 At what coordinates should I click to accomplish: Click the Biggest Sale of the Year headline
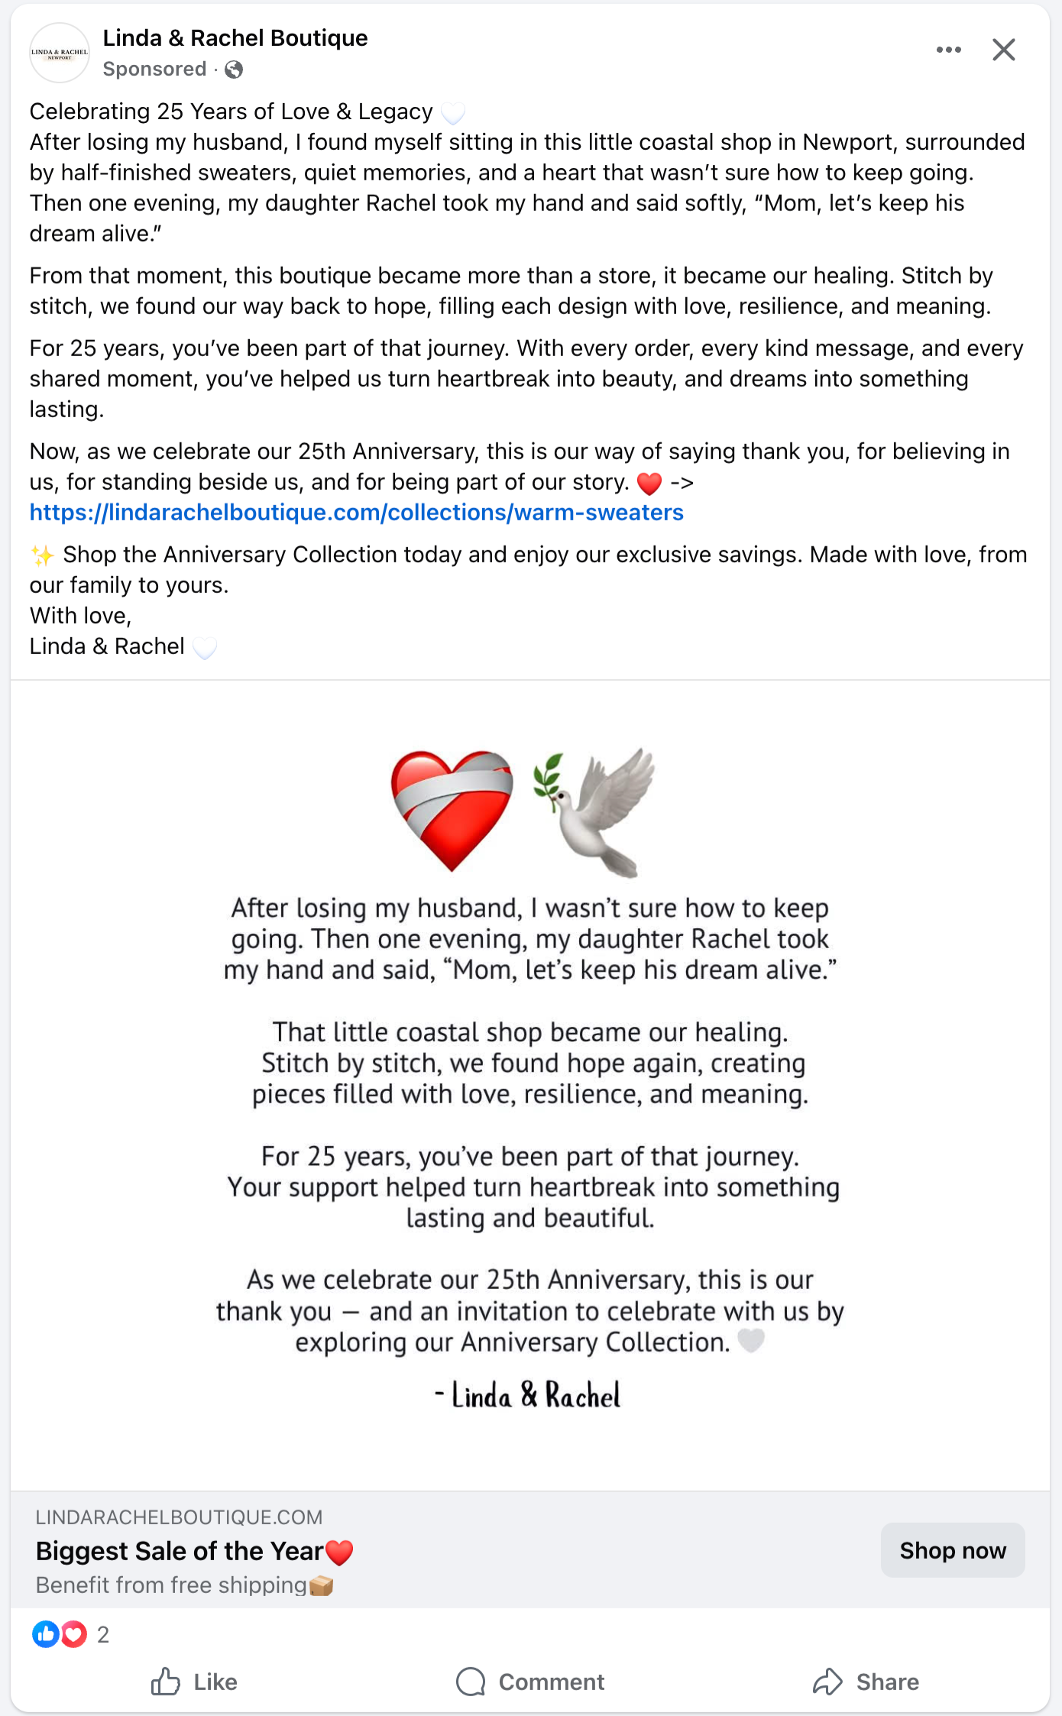point(180,1552)
